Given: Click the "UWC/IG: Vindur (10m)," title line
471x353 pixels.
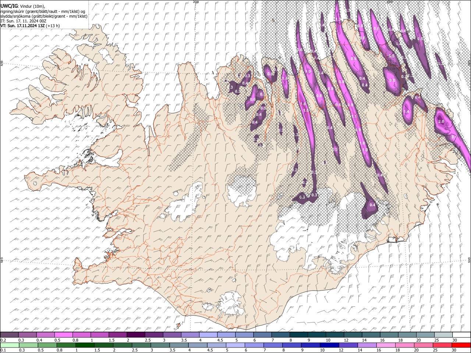Looking at the screenshot, I should point(23,6).
